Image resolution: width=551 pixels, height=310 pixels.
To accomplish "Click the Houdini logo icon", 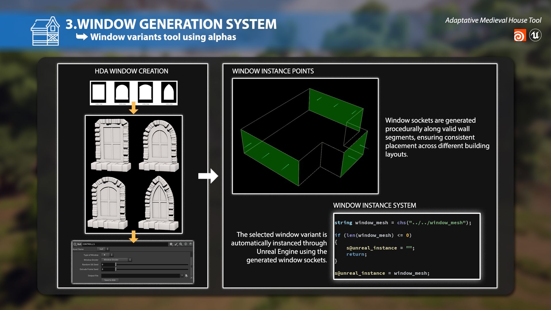I will point(520,35).
